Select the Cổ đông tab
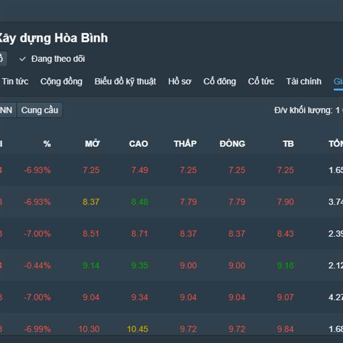 click(220, 81)
